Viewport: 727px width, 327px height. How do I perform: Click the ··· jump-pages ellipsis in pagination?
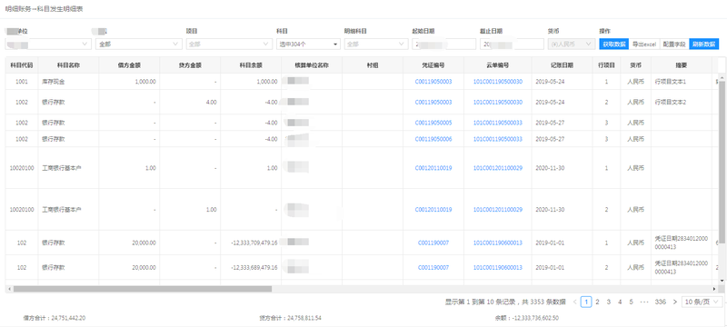(643, 302)
